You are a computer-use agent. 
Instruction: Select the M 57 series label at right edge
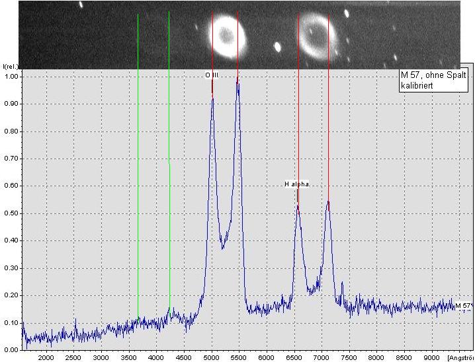(463, 305)
